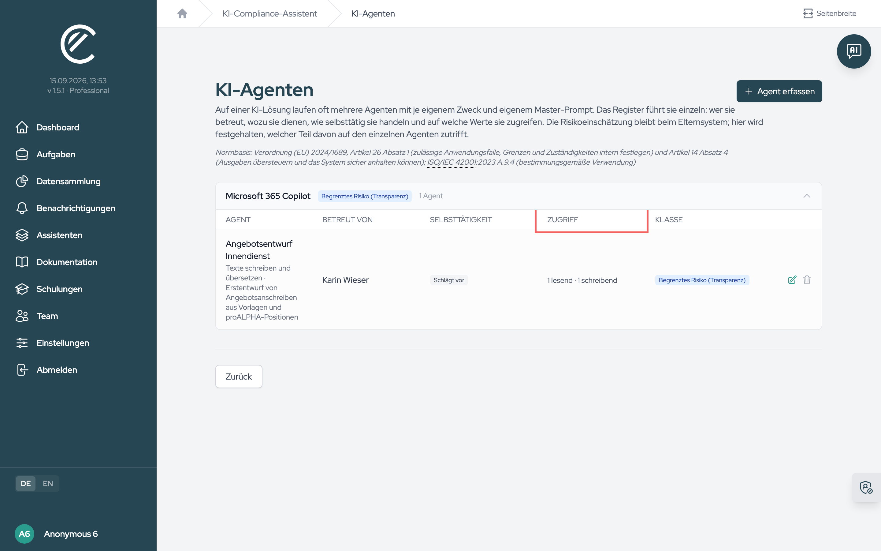Image resolution: width=881 pixels, height=551 pixels.
Task: Collapse the Microsoft 365 Copilot section
Action: click(x=807, y=196)
